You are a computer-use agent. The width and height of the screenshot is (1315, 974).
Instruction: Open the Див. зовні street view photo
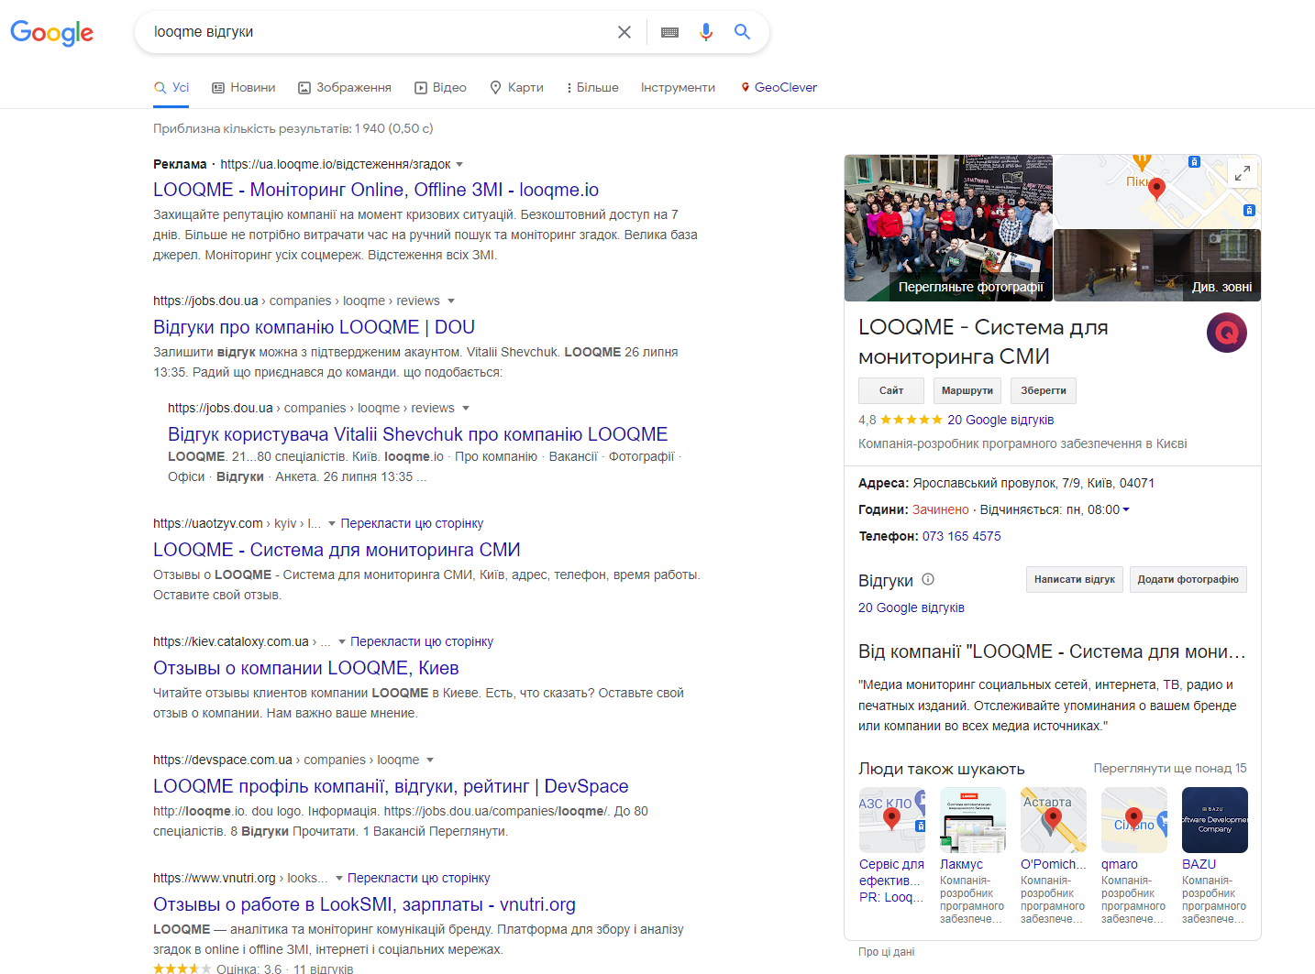pos(1157,266)
